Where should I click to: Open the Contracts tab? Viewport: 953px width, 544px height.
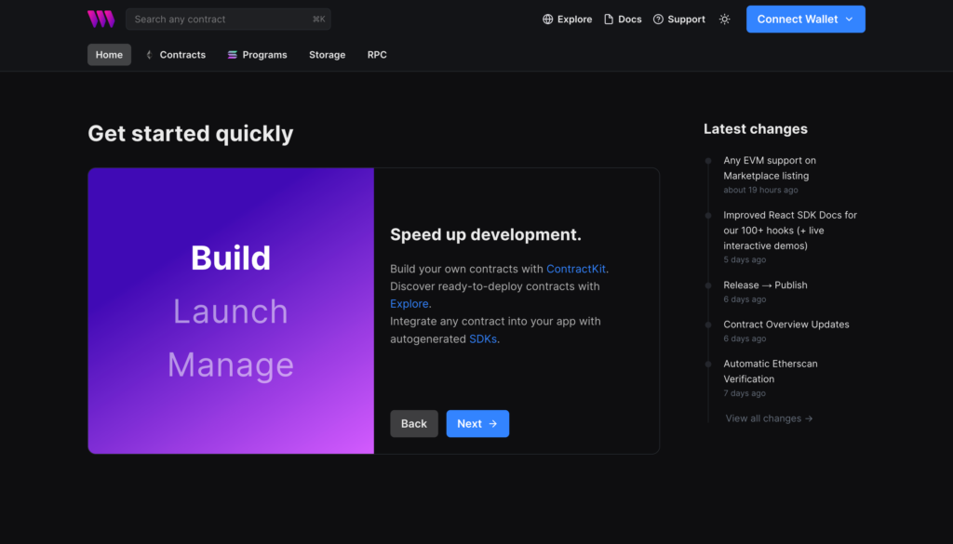point(176,55)
